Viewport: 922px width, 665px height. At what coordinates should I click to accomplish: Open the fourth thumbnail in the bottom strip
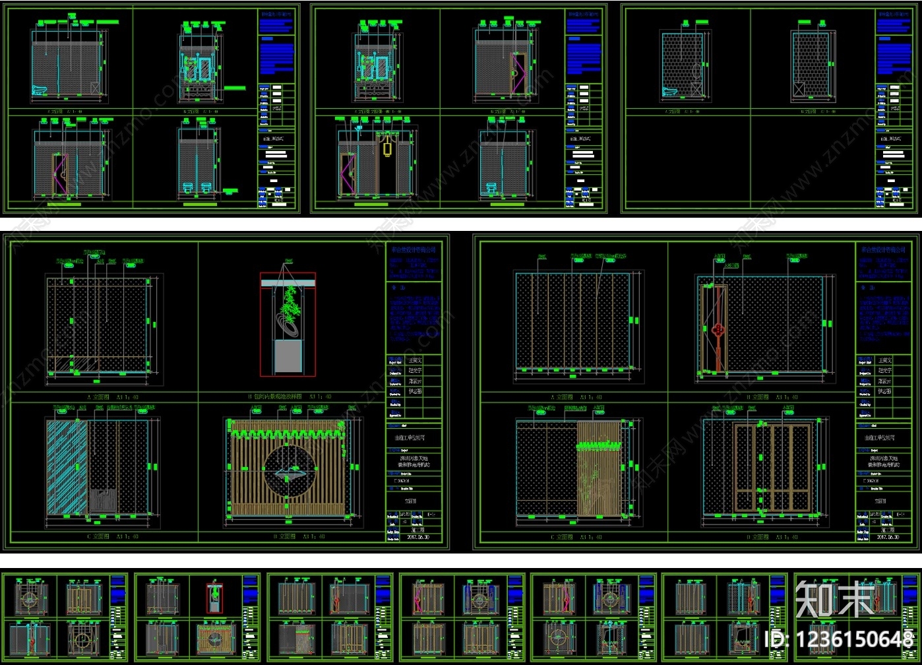(462, 617)
